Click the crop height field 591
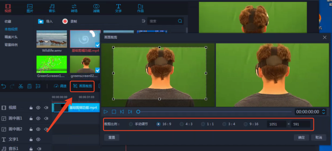This screenshot has width=332, height=151. (301, 124)
